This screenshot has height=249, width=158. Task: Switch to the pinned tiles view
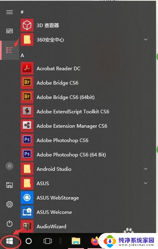click(x=10, y=31)
